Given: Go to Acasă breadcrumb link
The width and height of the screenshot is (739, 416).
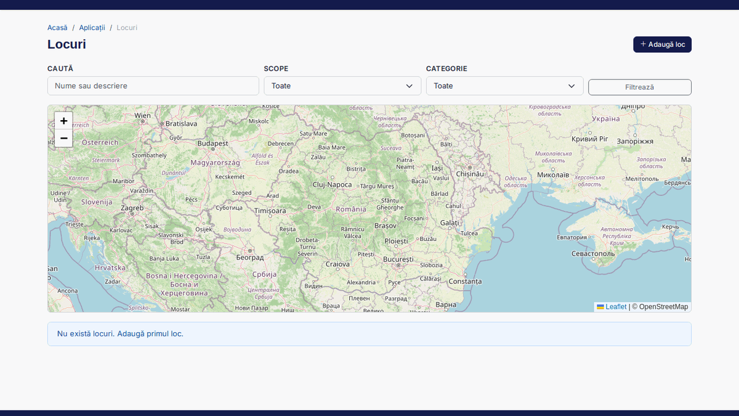Looking at the screenshot, I should [57, 28].
